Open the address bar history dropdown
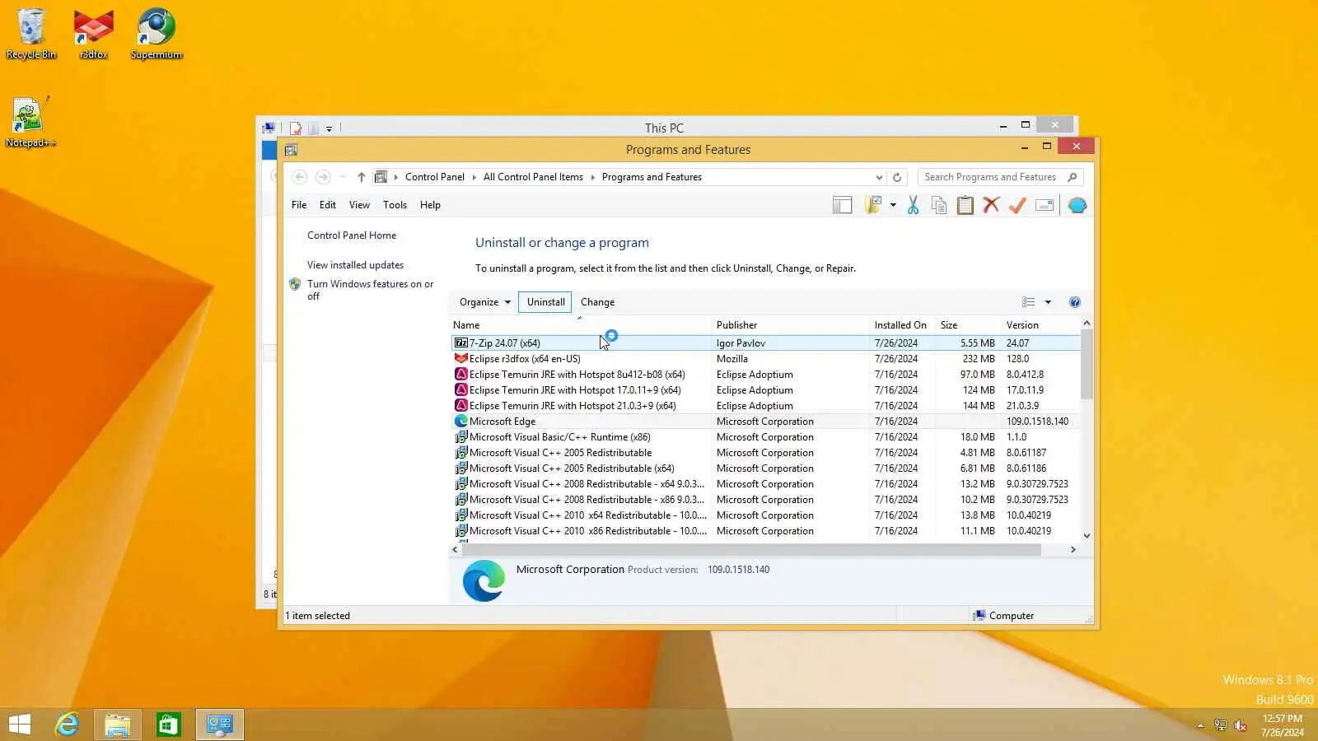Viewport: 1318px width, 741px height. [x=879, y=177]
